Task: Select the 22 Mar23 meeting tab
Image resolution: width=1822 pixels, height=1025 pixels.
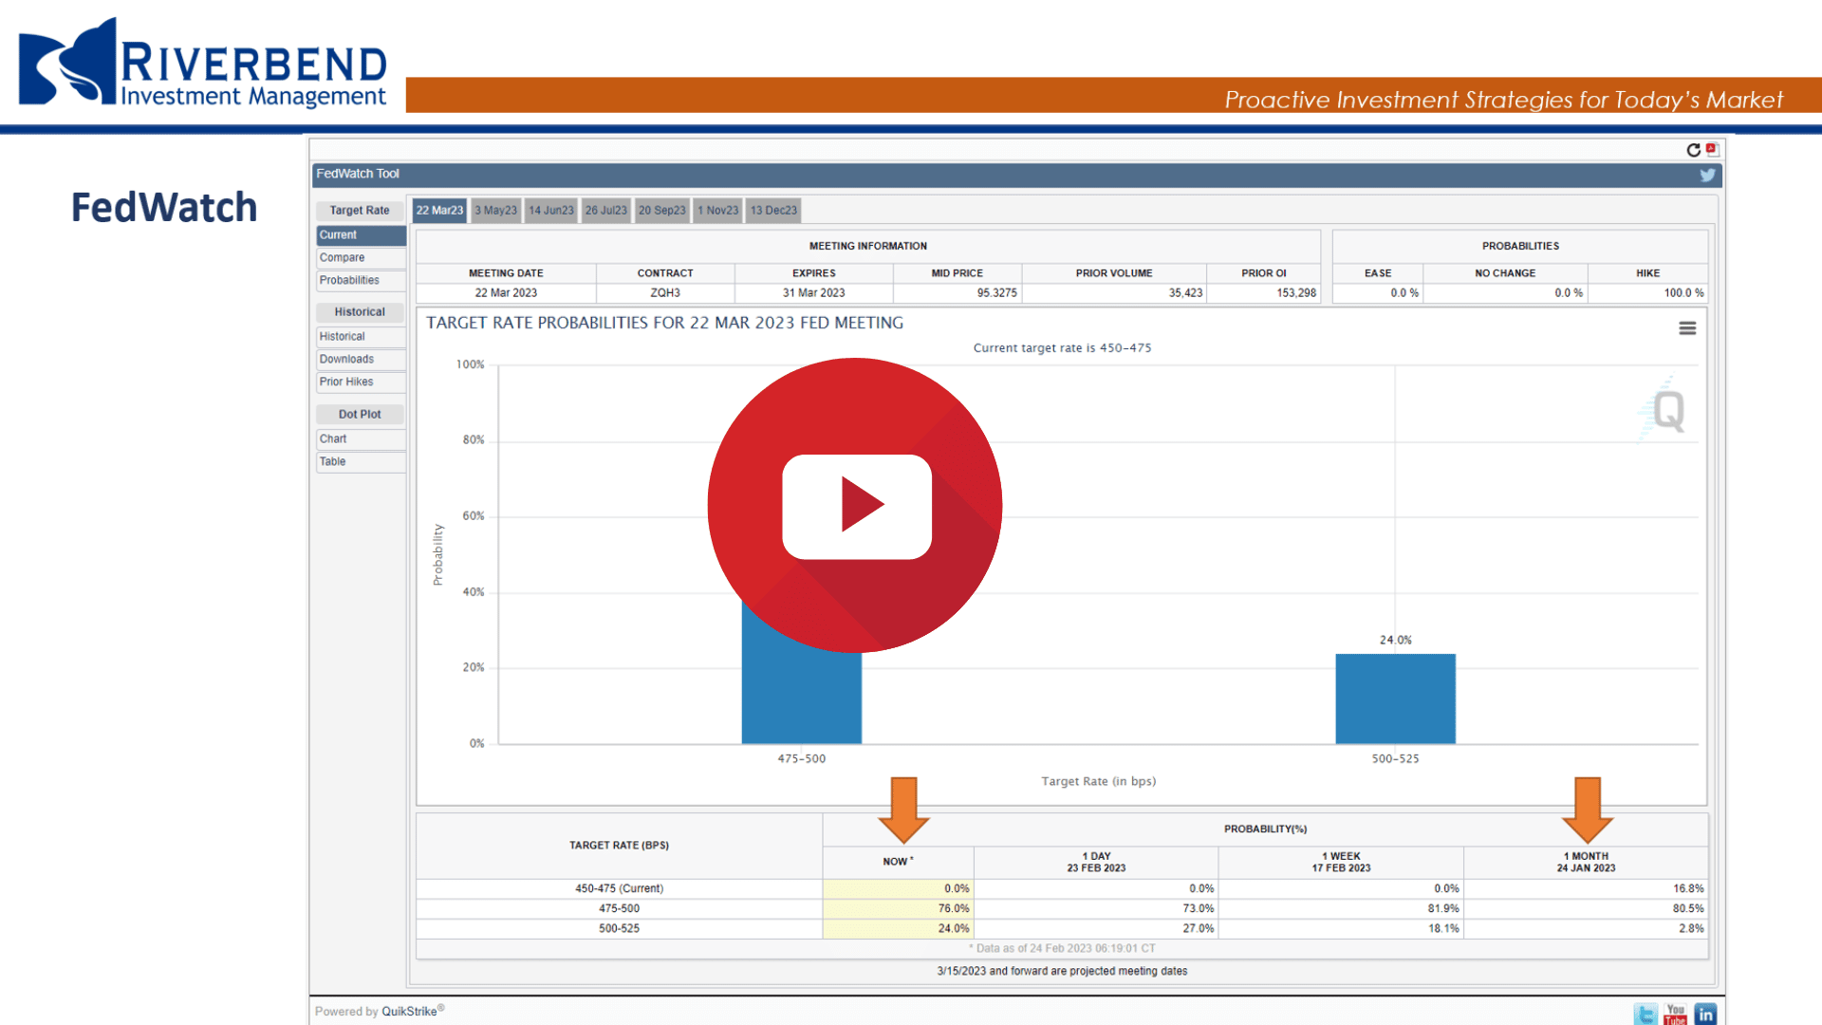Action: tap(439, 211)
